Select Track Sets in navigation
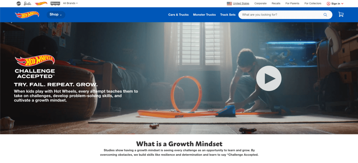The height and width of the screenshot is (163, 358). coord(228,15)
